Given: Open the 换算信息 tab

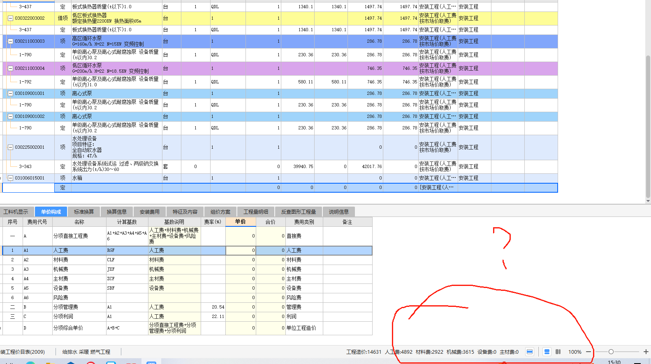Looking at the screenshot, I should tap(117, 212).
